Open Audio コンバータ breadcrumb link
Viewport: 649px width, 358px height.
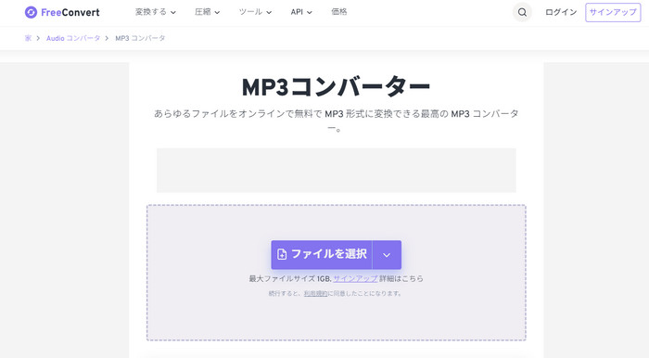[x=73, y=38]
